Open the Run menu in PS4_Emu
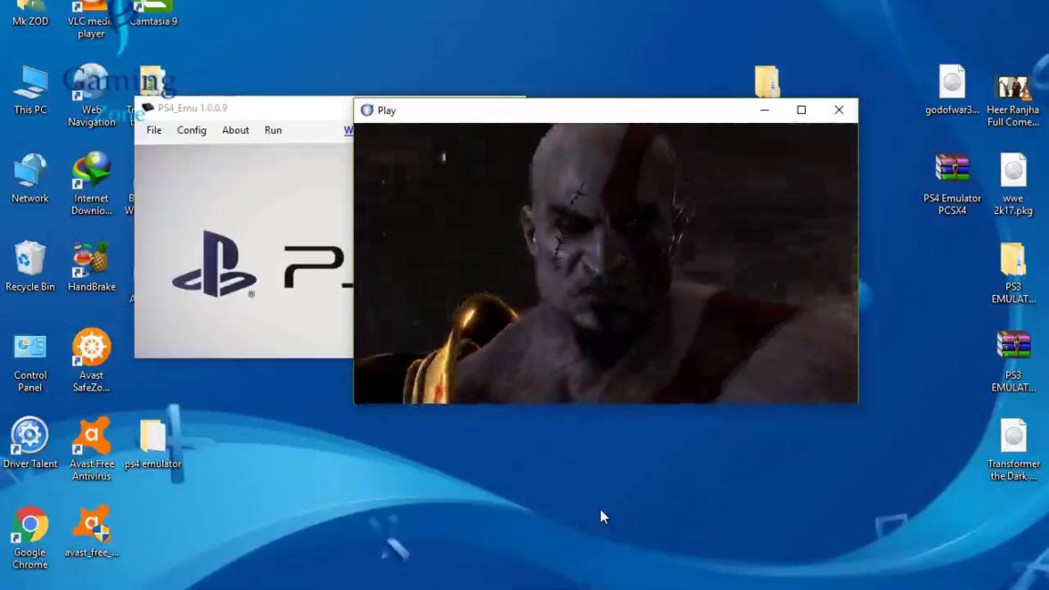 [x=272, y=130]
